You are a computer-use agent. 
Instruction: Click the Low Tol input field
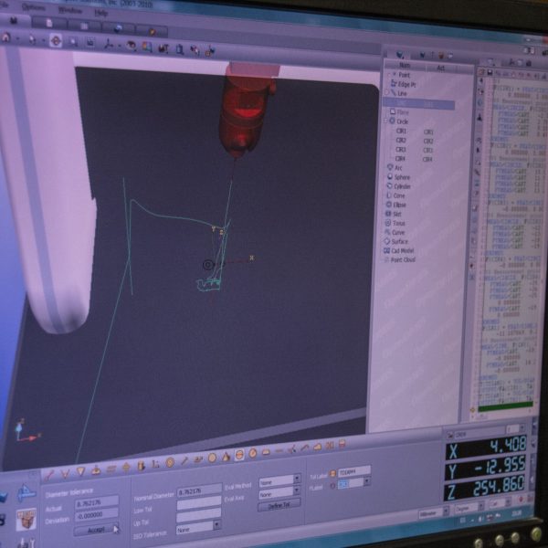[x=198, y=503]
